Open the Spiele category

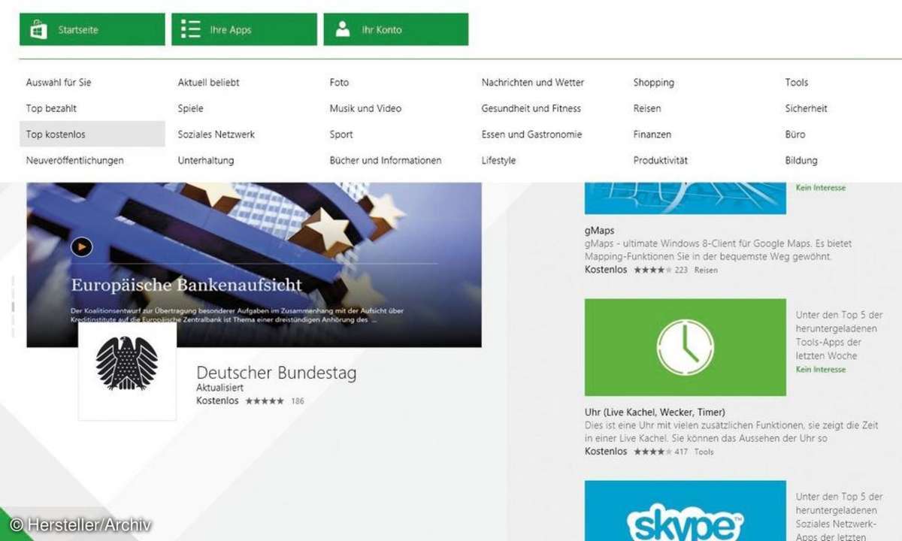pyautogui.click(x=190, y=108)
